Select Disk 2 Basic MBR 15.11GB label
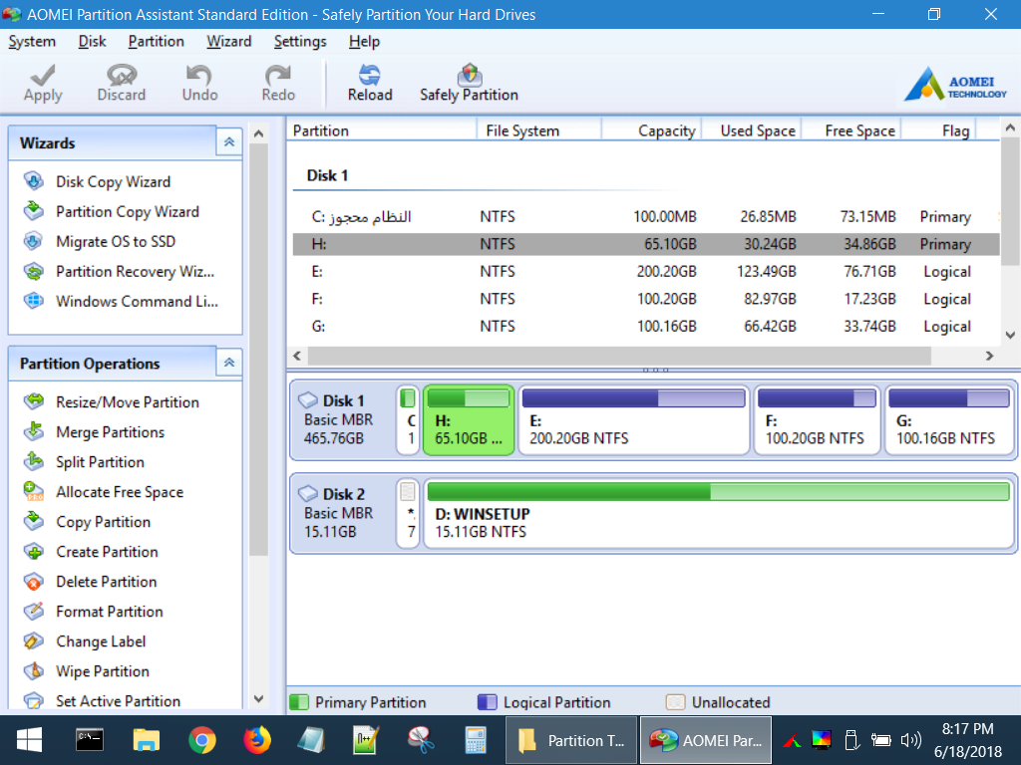This screenshot has width=1021, height=765. [341, 513]
